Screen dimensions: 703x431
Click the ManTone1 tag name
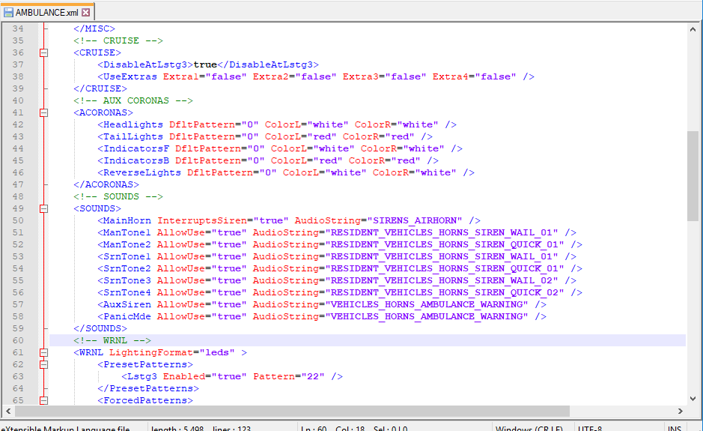pos(127,232)
